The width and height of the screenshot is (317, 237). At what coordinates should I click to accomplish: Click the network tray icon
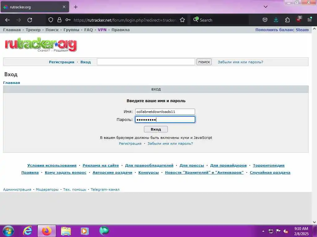pos(271,231)
